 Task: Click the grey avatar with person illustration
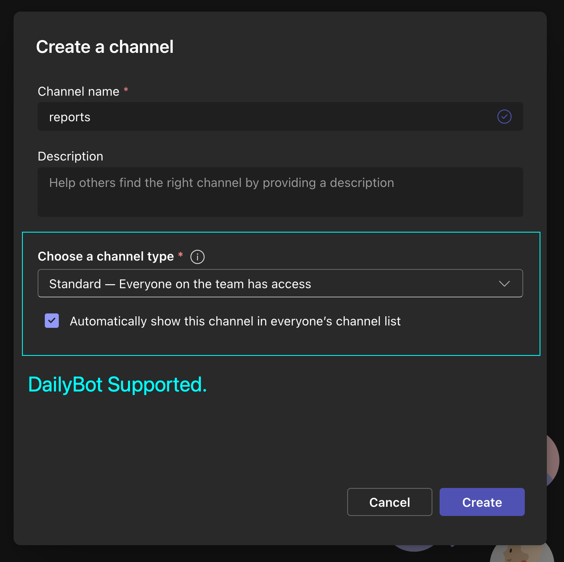520,554
